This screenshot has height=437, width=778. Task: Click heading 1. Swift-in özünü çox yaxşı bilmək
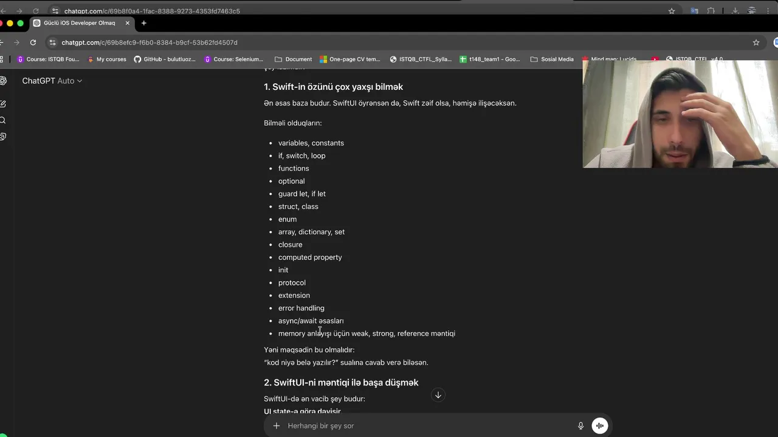click(333, 87)
